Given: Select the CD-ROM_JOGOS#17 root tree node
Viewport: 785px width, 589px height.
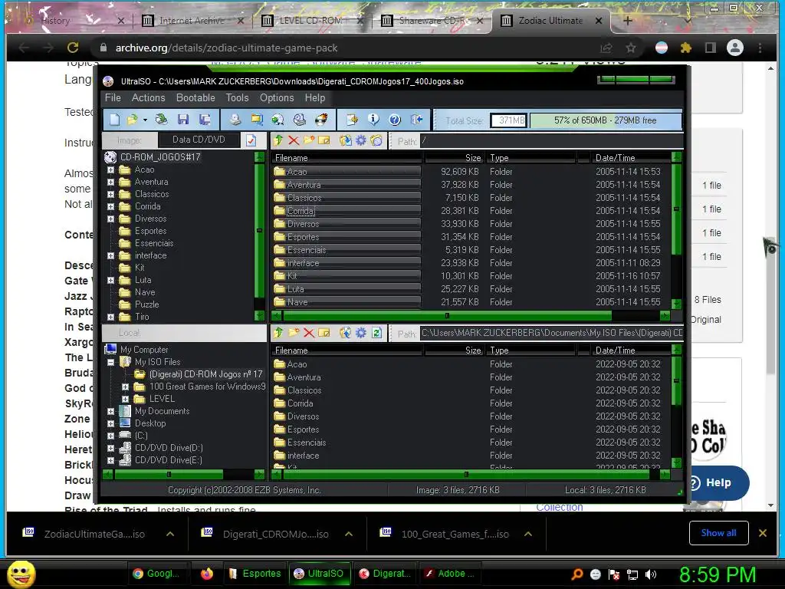Looking at the screenshot, I should [160, 157].
